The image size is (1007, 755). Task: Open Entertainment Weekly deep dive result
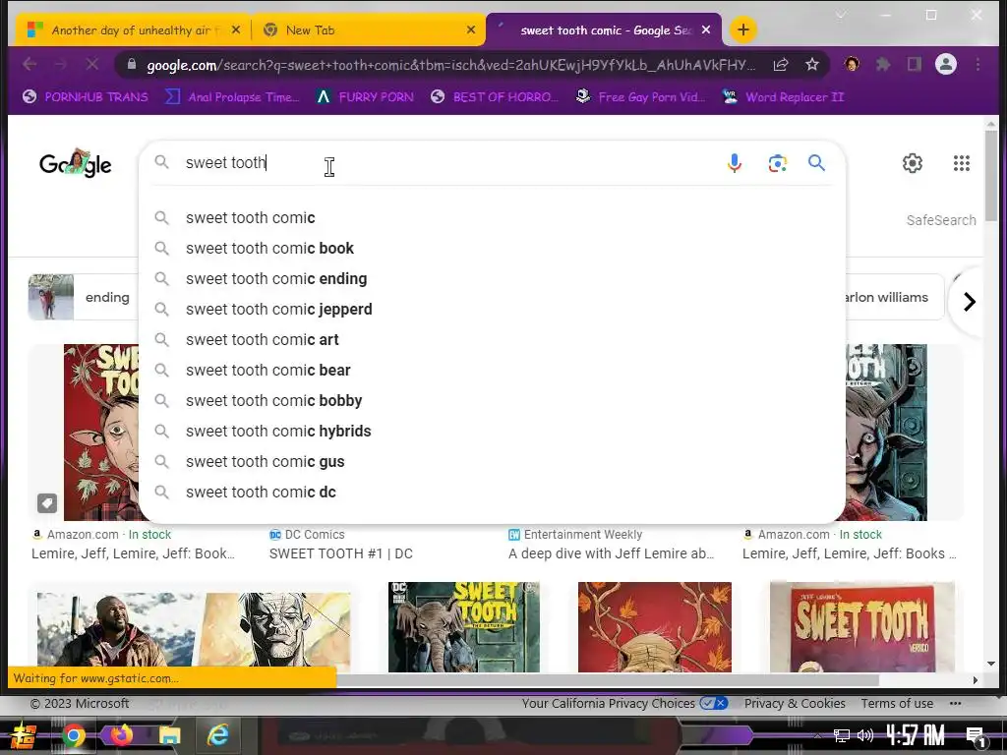(611, 553)
